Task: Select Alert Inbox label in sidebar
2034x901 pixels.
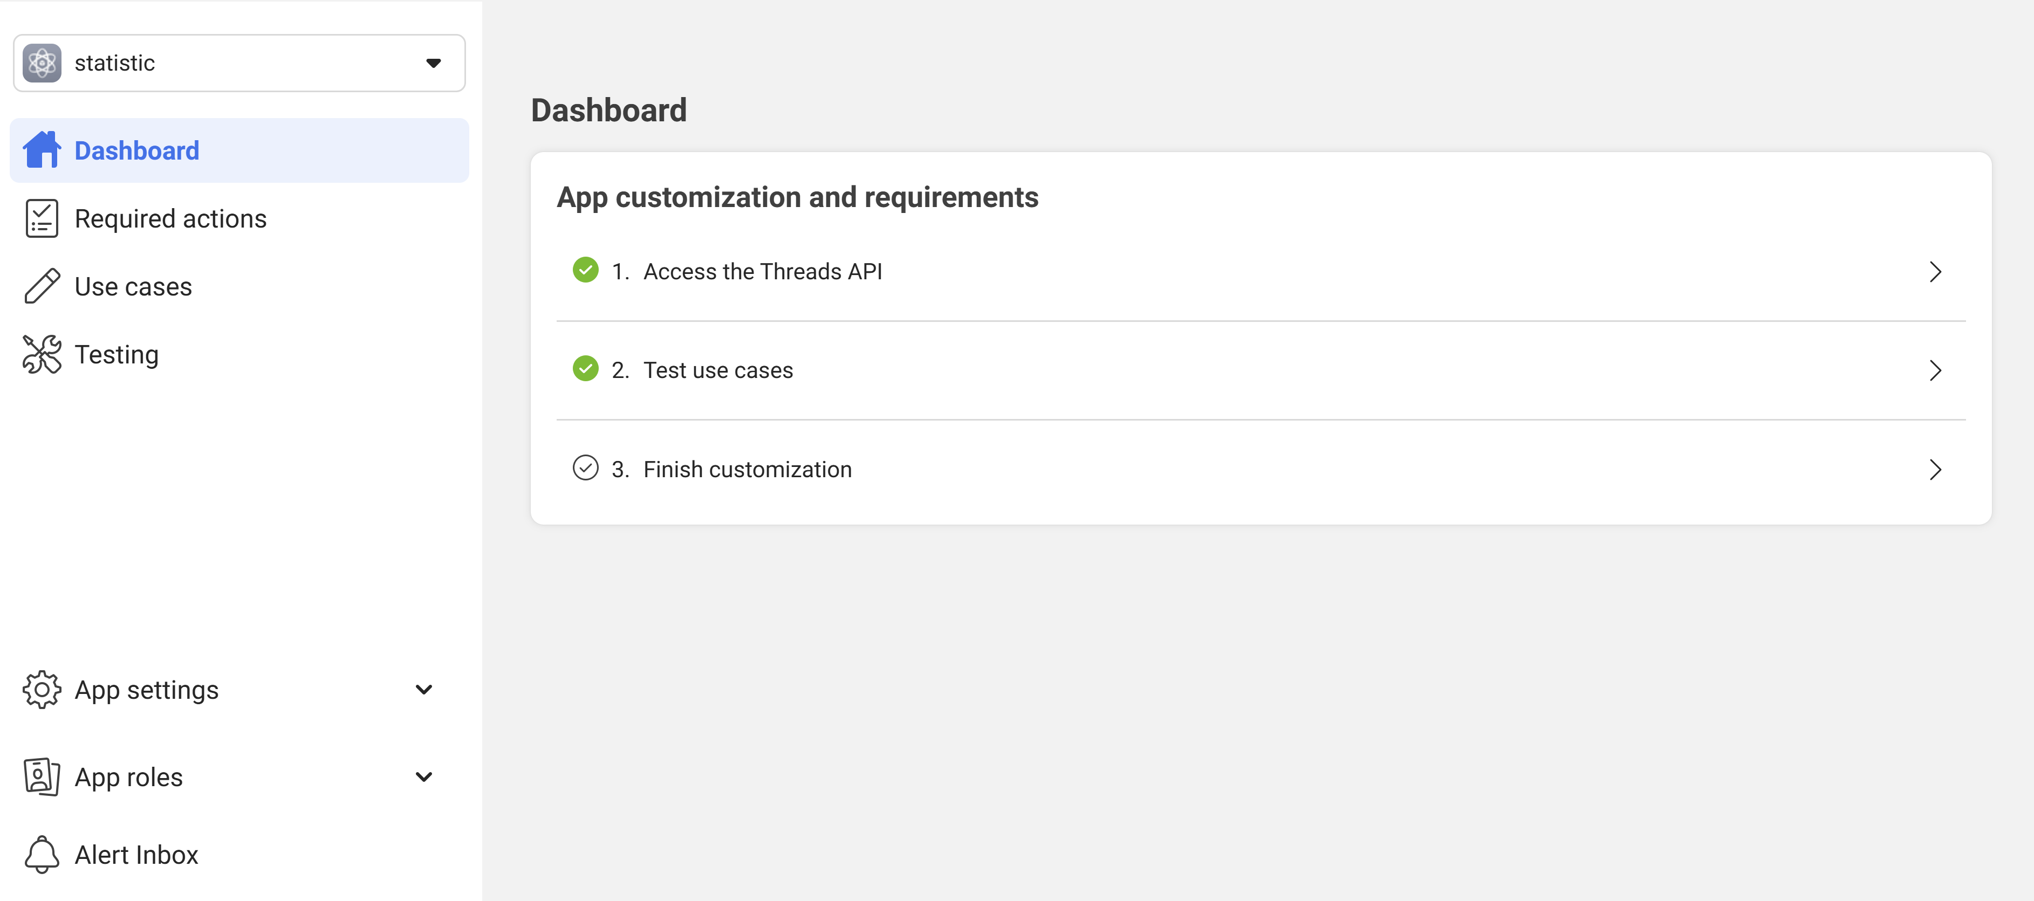Action: click(136, 855)
